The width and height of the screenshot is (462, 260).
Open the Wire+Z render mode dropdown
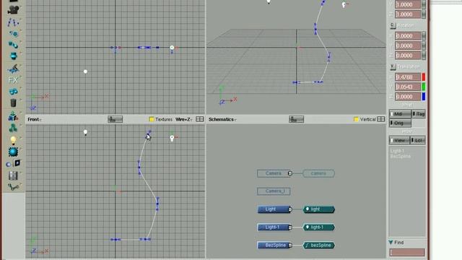click(x=184, y=119)
